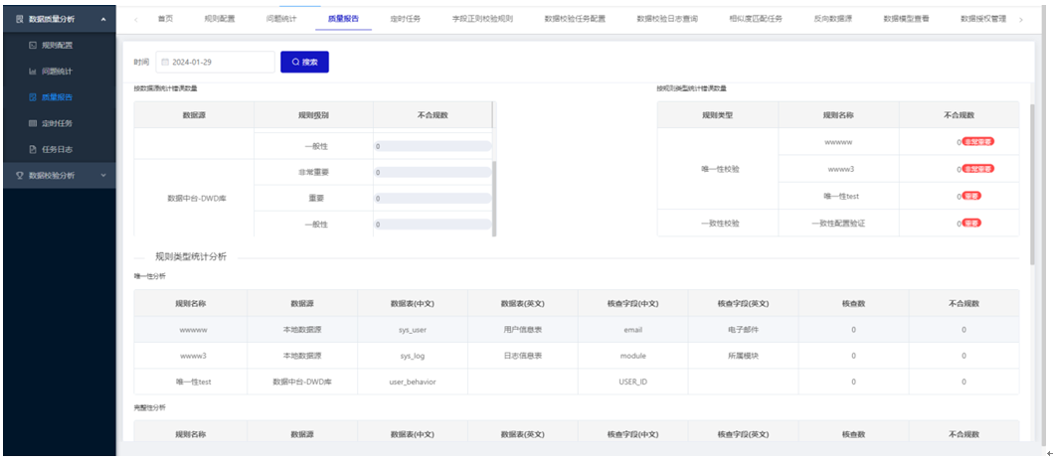Switch to the 定时任务 tab

[x=405, y=19]
